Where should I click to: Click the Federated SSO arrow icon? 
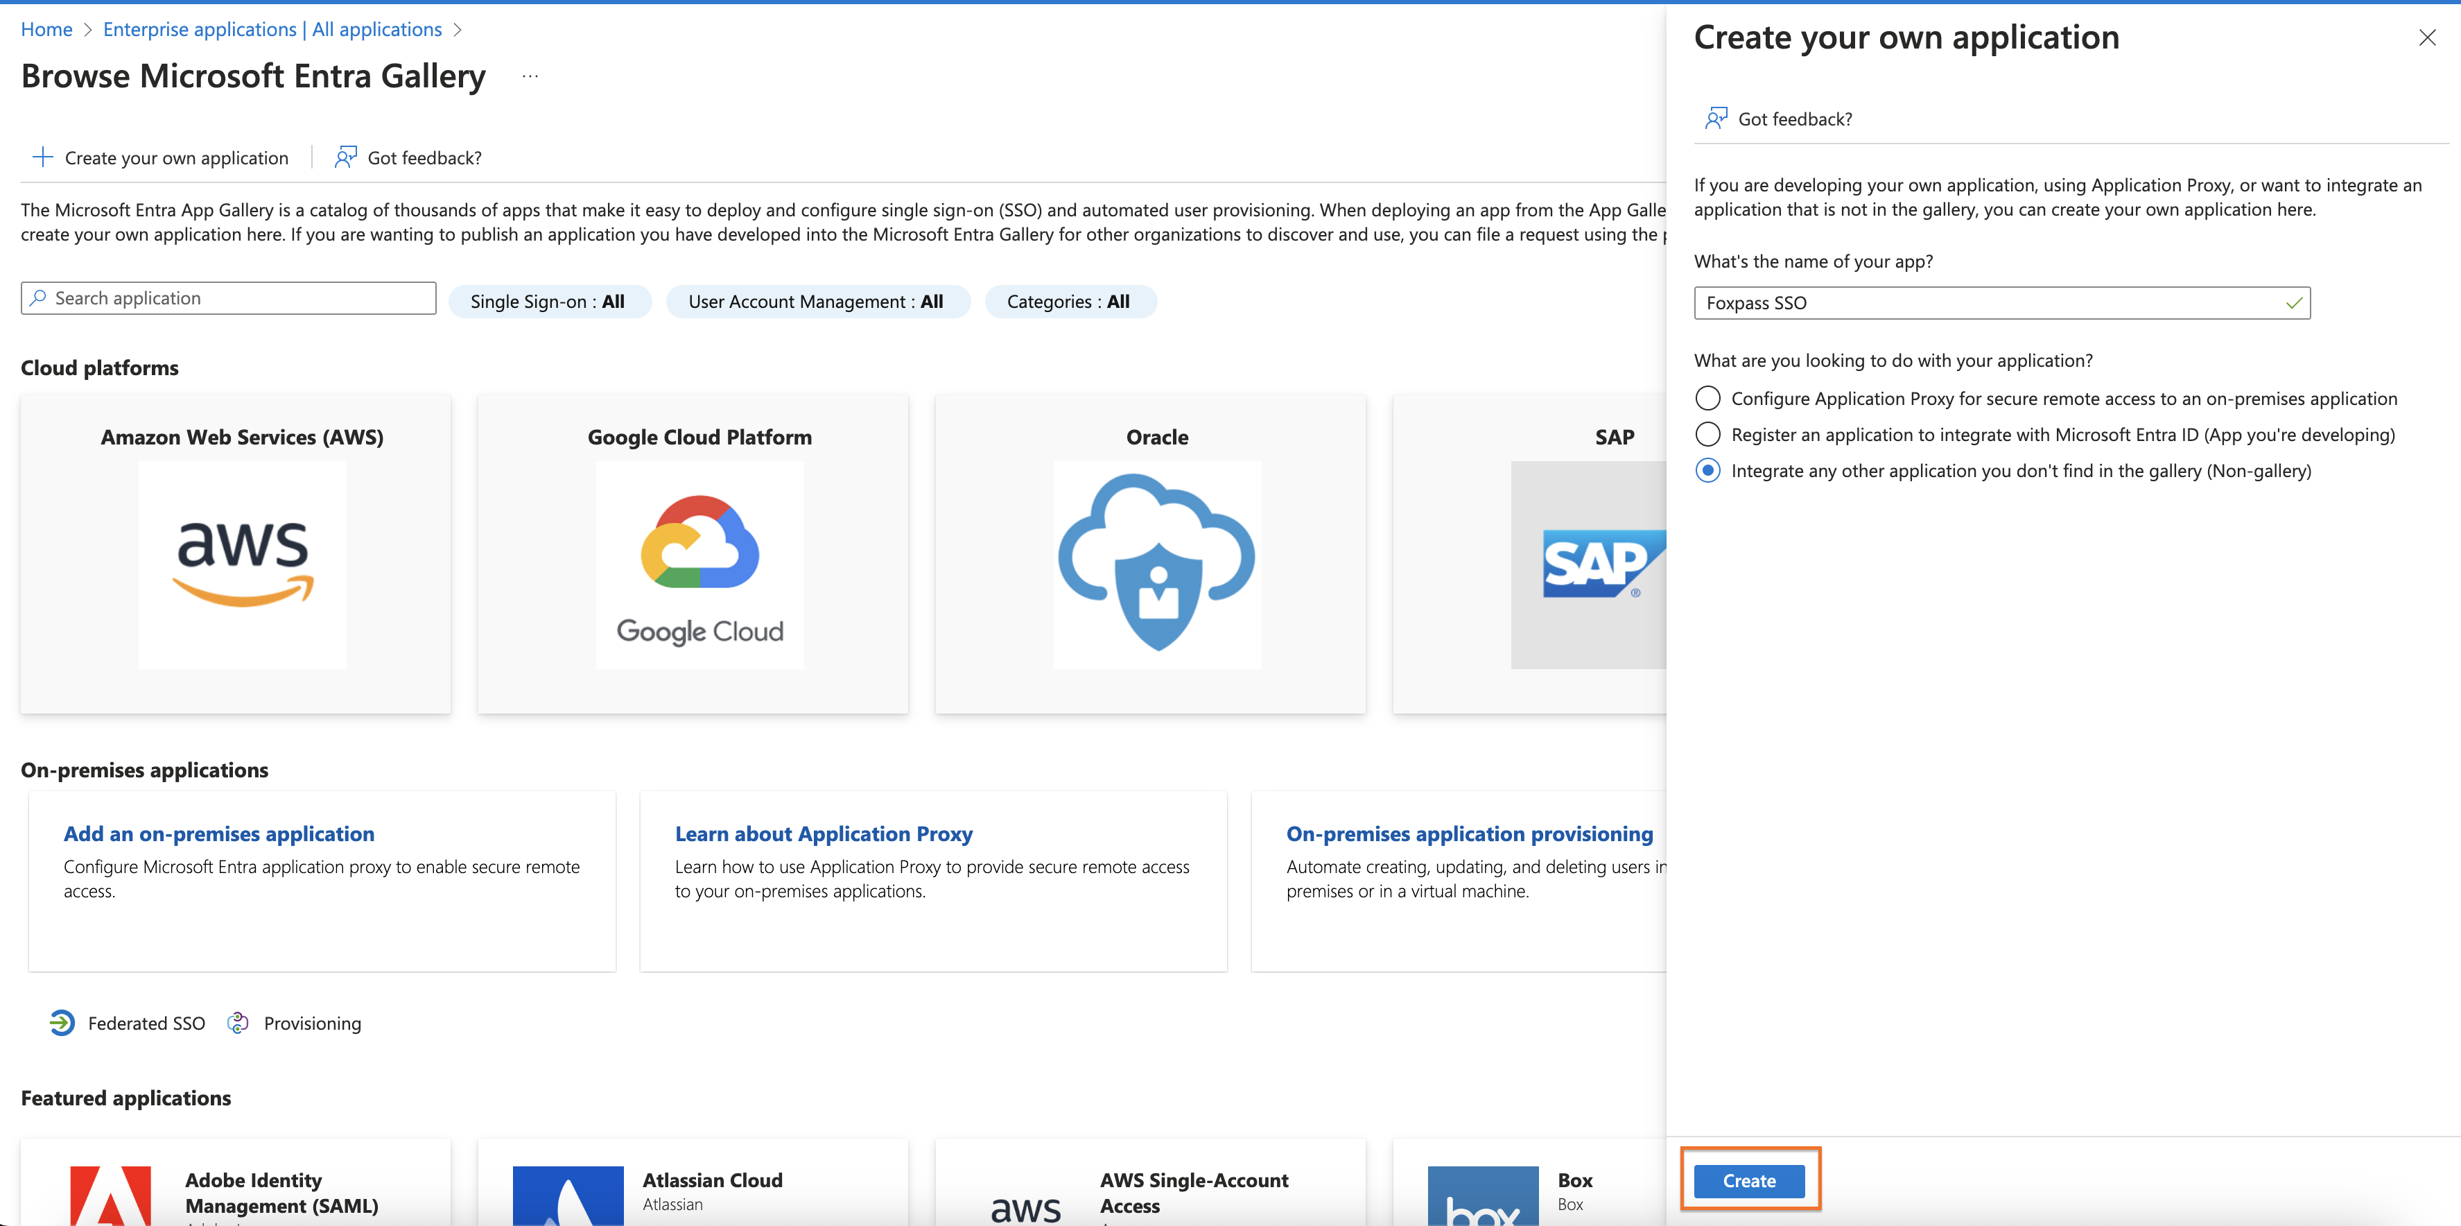62,1024
